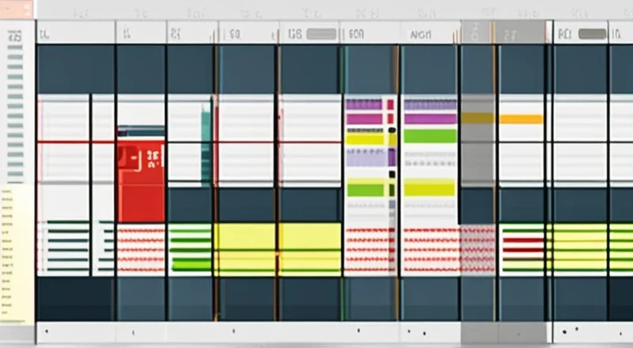Click the green striped block left of yellow block
The height and width of the screenshot is (348, 633).
tap(191, 248)
